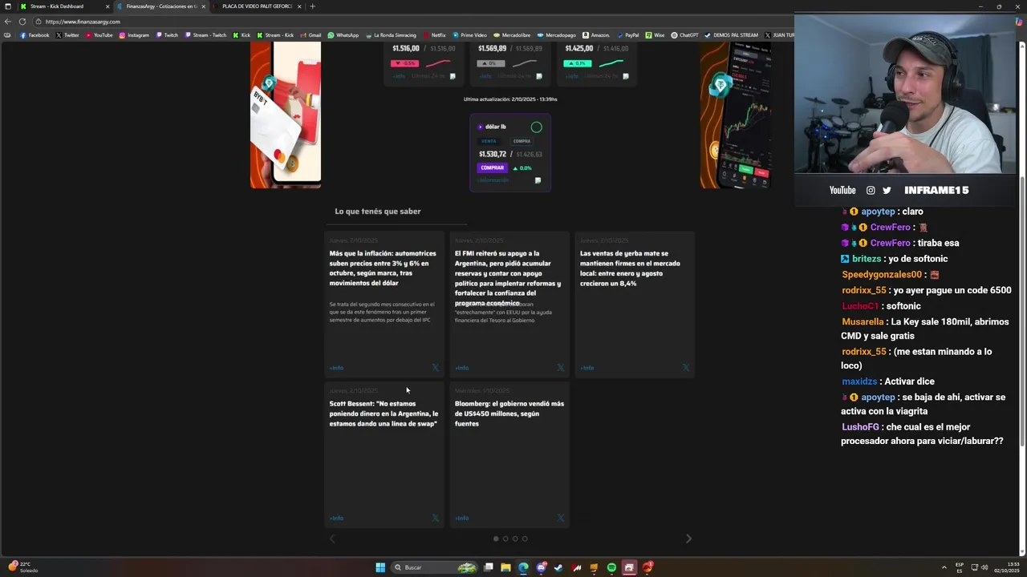The height and width of the screenshot is (577, 1027).
Task: Open +info under the $1.516,00 quote
Action: [399, 76]
